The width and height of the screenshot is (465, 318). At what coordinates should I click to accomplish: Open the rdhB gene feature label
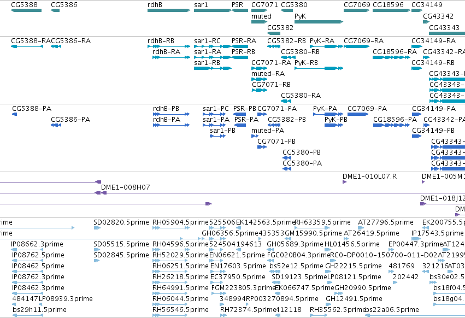point(155,5)
